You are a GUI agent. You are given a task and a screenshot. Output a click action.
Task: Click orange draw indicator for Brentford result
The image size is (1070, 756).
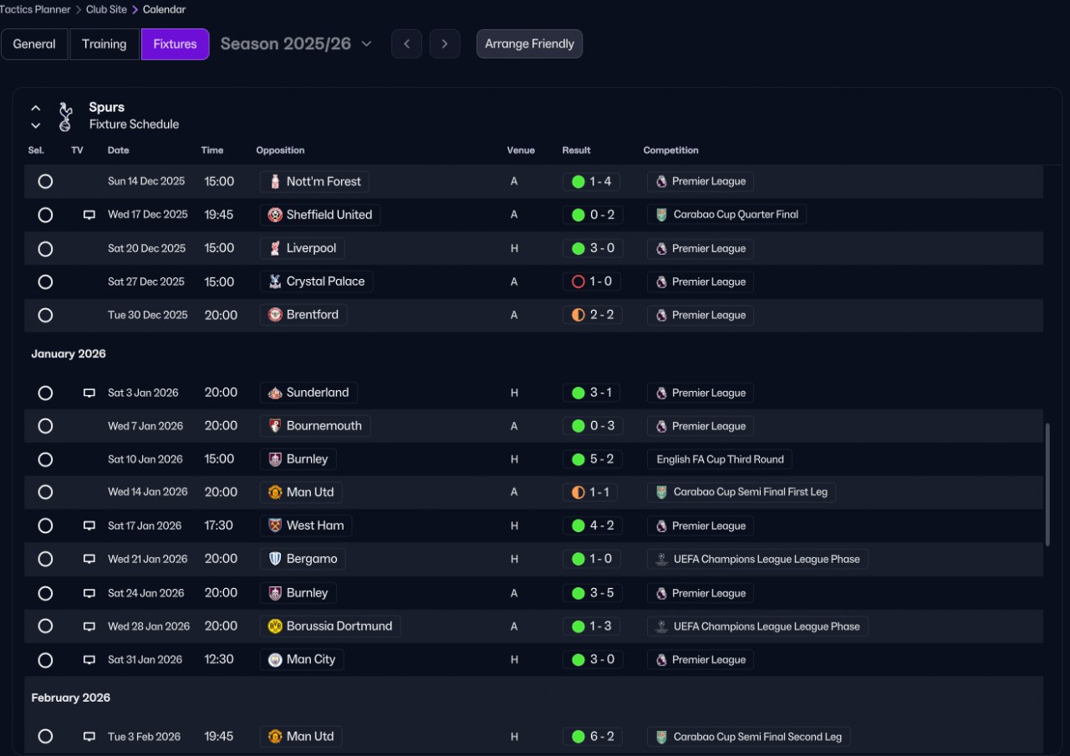point(578,315)
